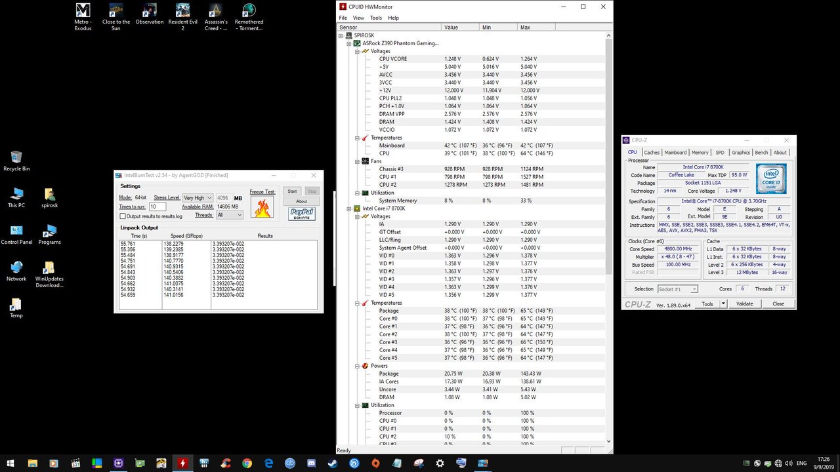Image resolution: width=840 pixels, height=472 pixels.
Task: Click the HWMonitor red lightning taskbar icon
Action: pyautogui.click(x=182, y=463)
